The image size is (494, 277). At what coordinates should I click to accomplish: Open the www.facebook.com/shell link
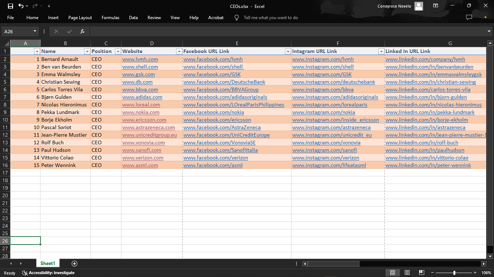[x=213, y=67]
